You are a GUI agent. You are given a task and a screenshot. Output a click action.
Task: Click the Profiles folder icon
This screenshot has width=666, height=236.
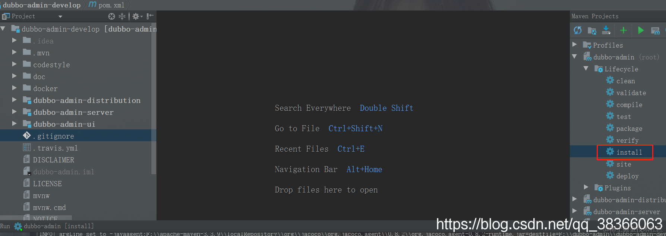click(587, 45)
